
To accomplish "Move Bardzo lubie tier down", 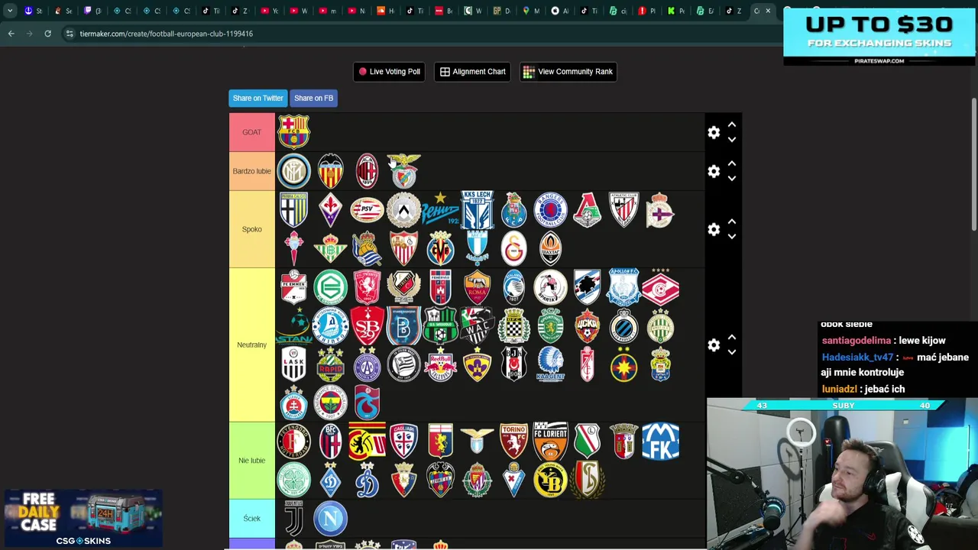I will 731,179.
